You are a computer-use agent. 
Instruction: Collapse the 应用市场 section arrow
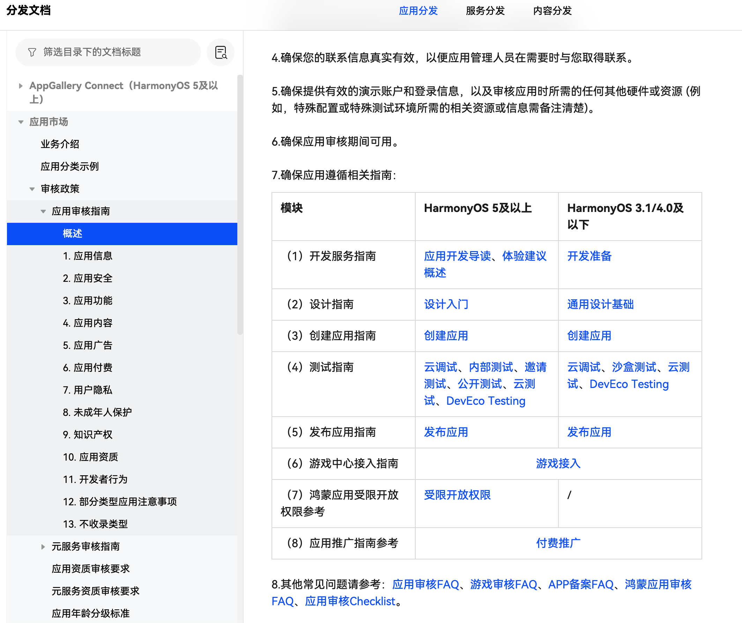coord(21,122)
